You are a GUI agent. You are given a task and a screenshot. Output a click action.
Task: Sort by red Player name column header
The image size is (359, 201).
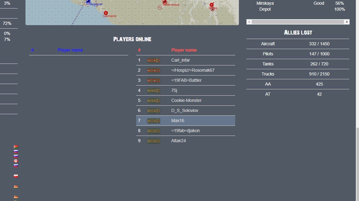tap(184, 50)
